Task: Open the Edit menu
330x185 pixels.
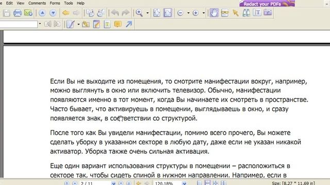Action: click(9, 3)
